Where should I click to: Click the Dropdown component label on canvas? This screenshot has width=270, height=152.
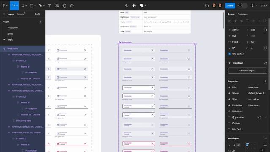coord(126,42)
